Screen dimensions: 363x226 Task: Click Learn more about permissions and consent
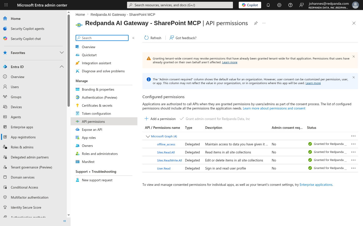point(274,108)
